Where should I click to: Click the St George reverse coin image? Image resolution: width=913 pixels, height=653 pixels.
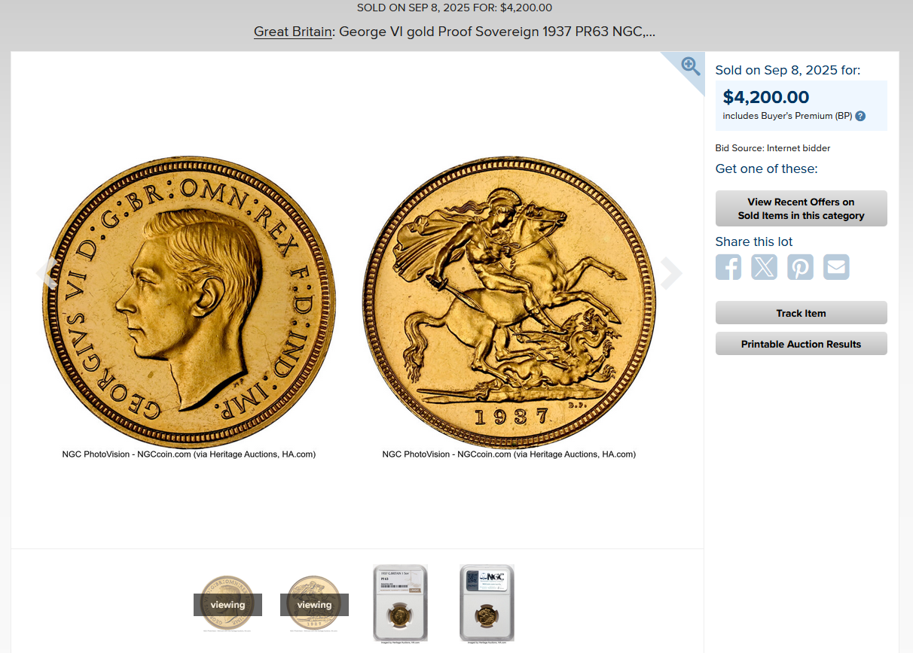pos(509,302)
